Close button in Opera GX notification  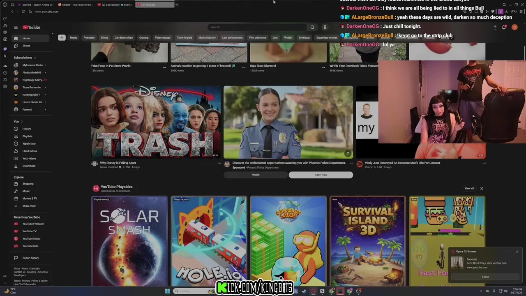click(485, 277)
